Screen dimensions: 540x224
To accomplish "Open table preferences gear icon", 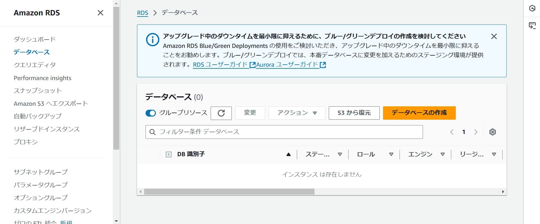I will (x=493, y=132).
